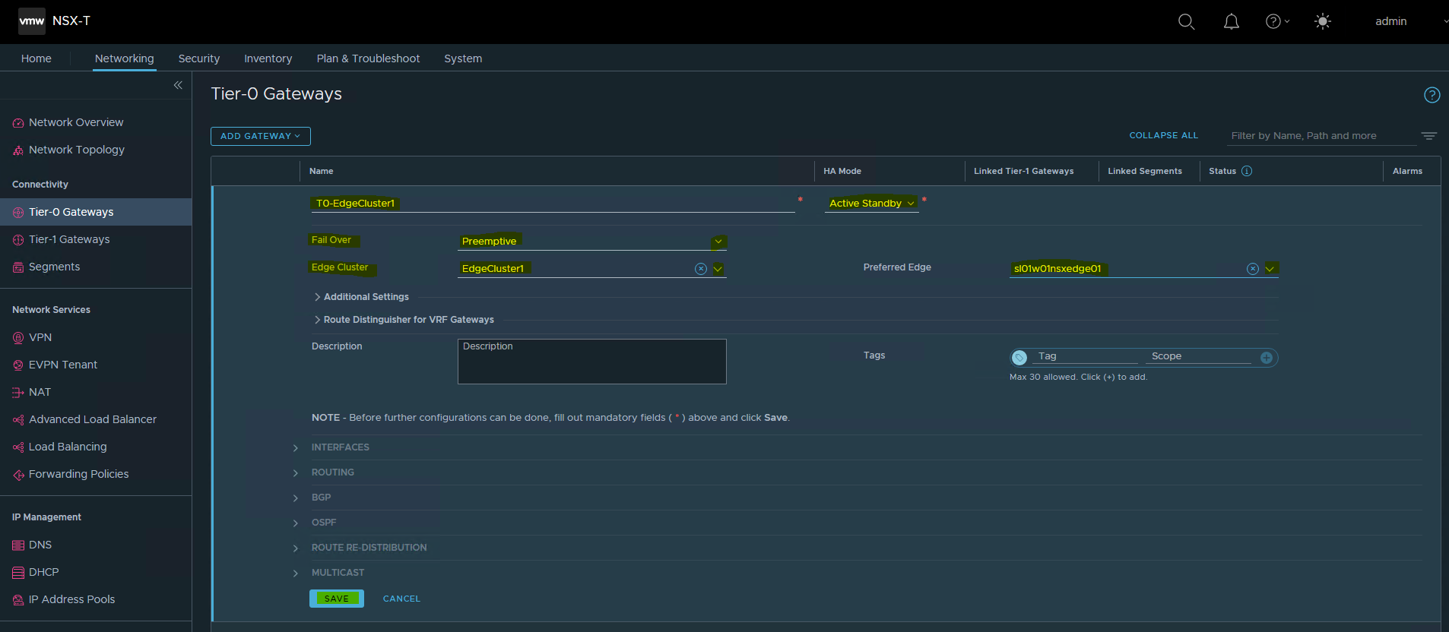Click the Scope input field
The width and height of the screenshot is (1449, 632).
(x=1200, y=356)
